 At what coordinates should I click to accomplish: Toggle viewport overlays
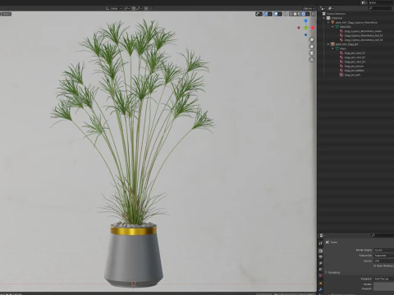(276, 14)
